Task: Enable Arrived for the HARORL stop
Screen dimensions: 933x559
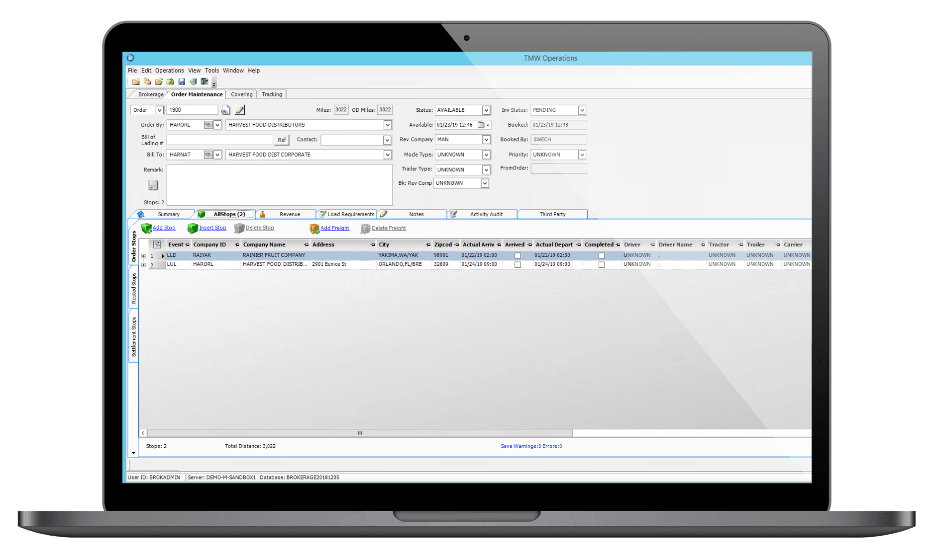Action: pyautogui.click(x=518, y=264)
